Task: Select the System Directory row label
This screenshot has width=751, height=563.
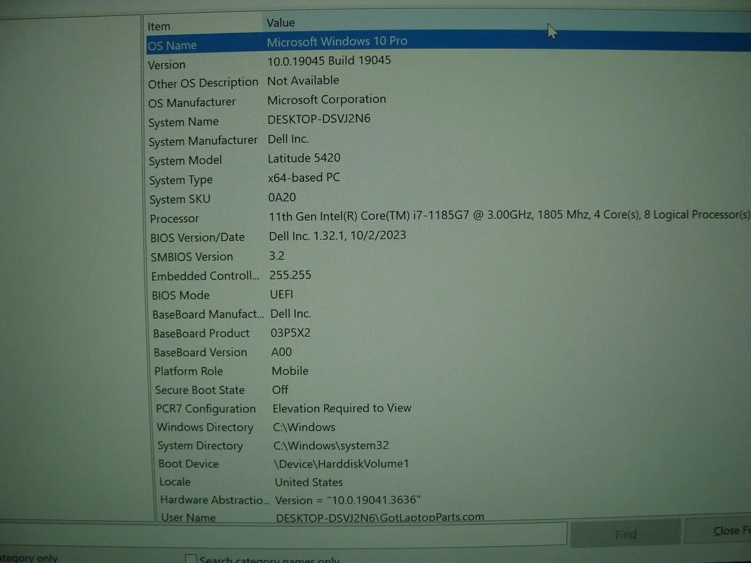Action: pos(200,446)
